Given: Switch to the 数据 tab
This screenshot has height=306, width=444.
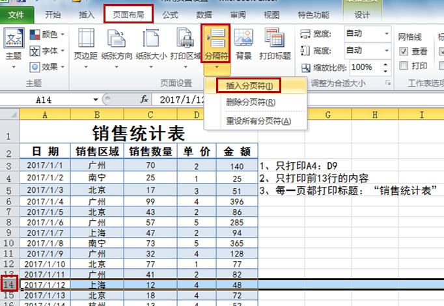Looking at the screenshot, I should coord(204,15).
